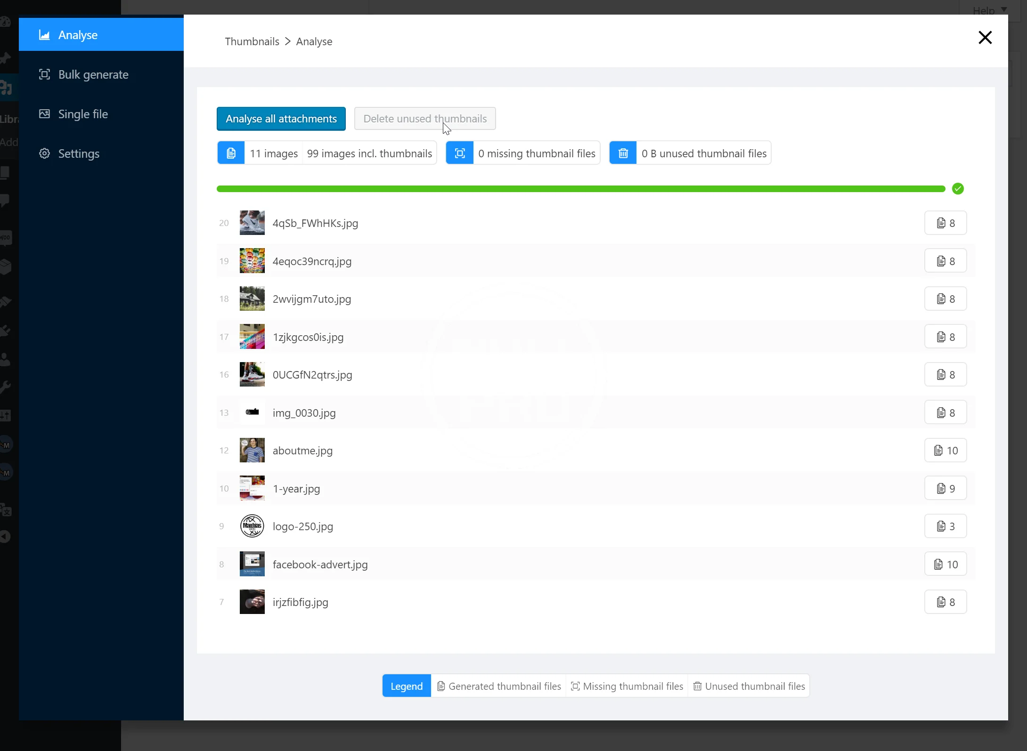Open thumbnail count badge for logo-250.jpg
The width and height of the screenshot is (1027, 751).
pyautogui.click(x=945, y=526)
